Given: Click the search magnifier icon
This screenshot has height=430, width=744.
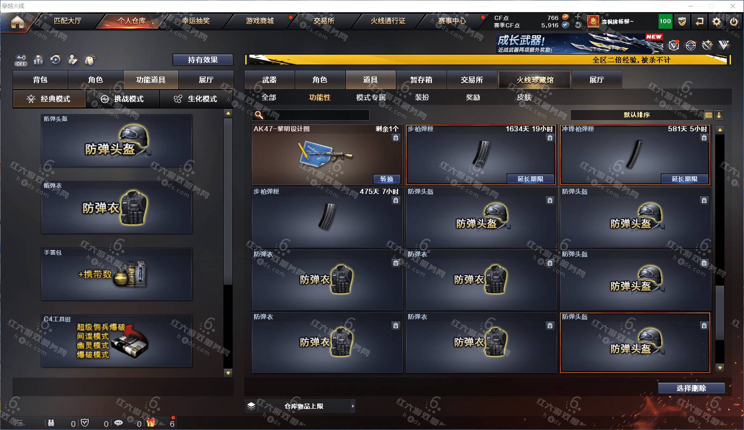Looking at the screenshot, I should pos(259,115).
